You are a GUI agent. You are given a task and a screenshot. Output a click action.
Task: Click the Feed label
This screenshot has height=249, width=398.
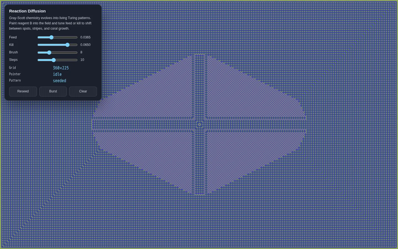coord(13,37)
